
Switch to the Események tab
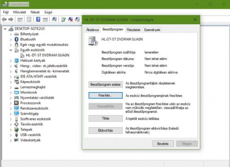(x=152, y=30)
